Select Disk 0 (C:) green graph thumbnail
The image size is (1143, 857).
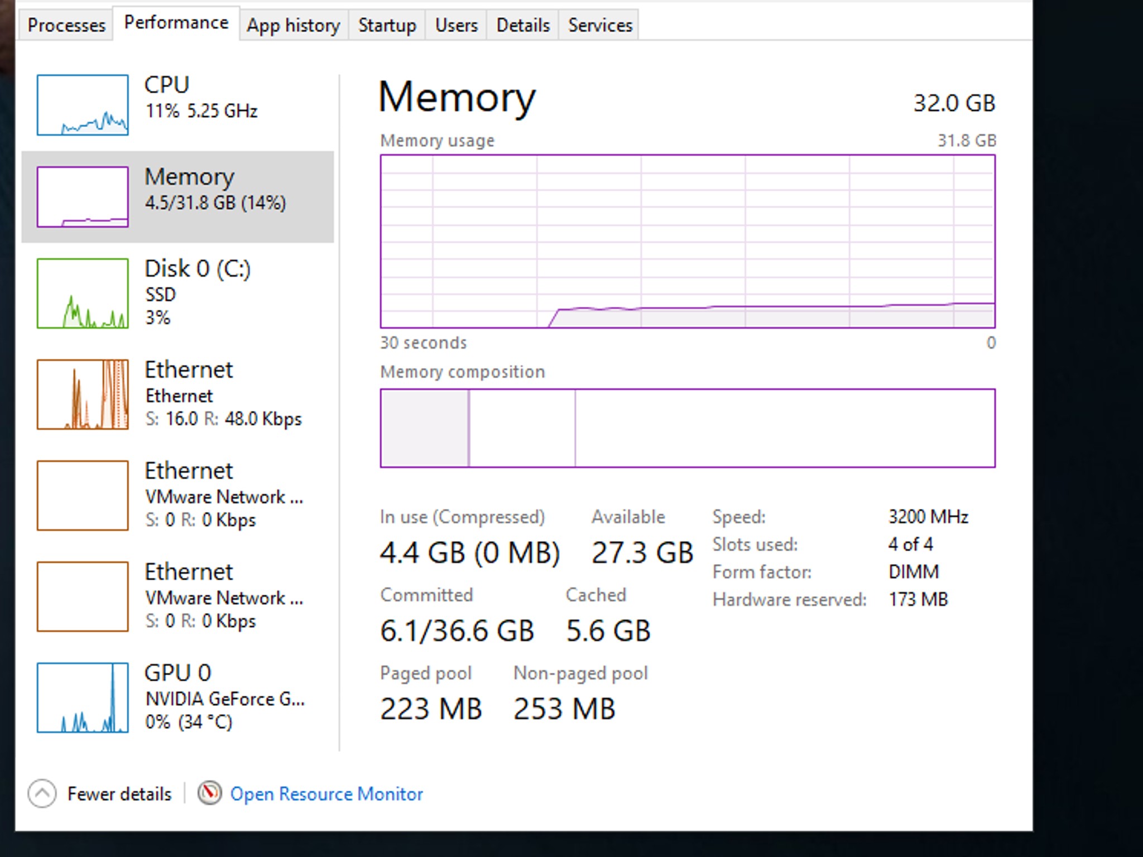click(x=83, y=293)
